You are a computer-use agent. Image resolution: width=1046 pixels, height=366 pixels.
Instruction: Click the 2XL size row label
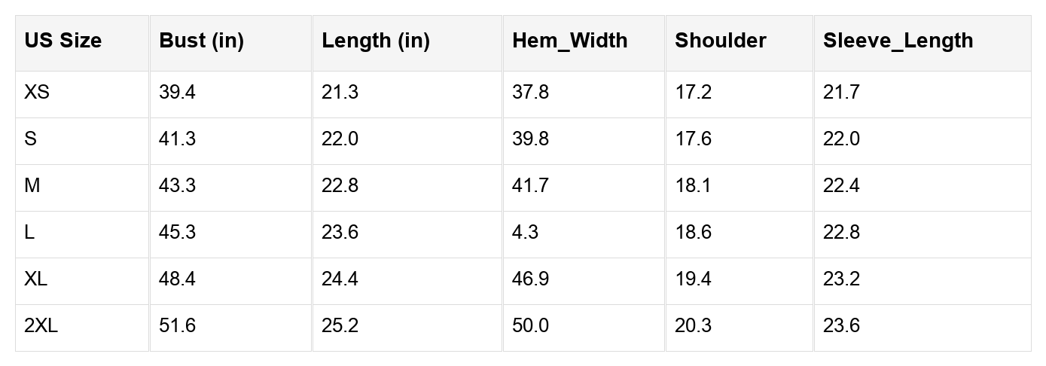[x=41, y=326]
